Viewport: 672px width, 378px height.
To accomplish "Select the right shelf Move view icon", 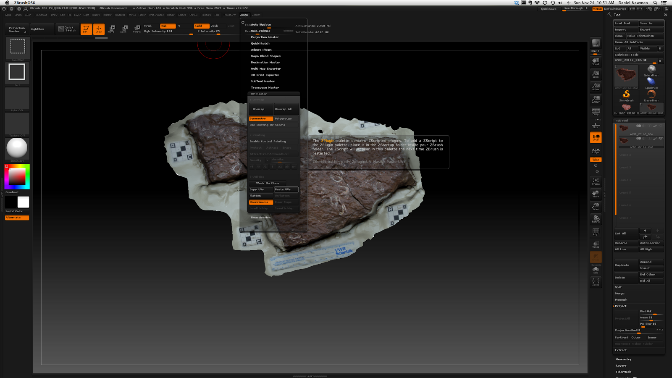I will [596, 194].
